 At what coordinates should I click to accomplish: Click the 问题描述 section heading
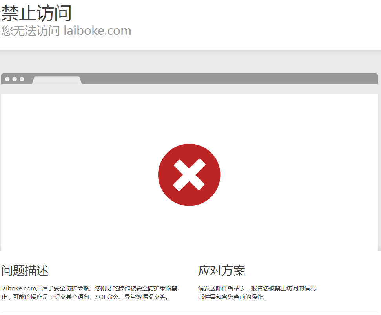[25, 271]
